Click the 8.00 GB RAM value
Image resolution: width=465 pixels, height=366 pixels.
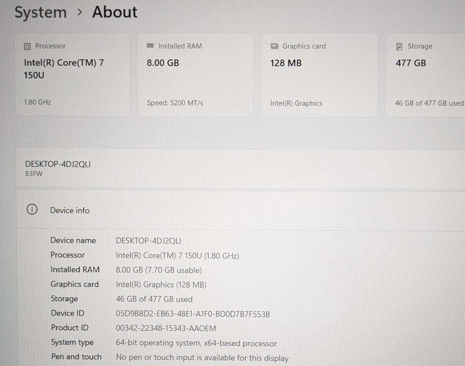[163, 63]
